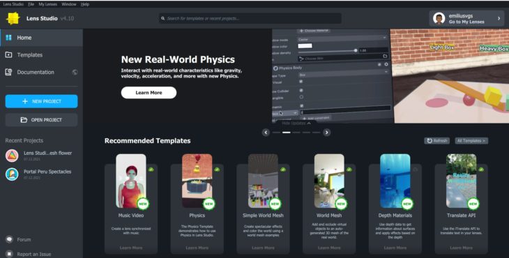Click Learn More under Physics
The image size is (509, 258).
click(197, 248)
